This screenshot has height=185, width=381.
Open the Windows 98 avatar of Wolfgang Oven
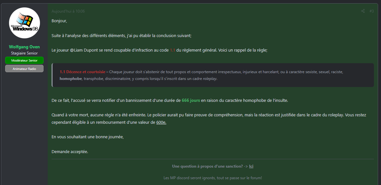[x=24, y=23]
